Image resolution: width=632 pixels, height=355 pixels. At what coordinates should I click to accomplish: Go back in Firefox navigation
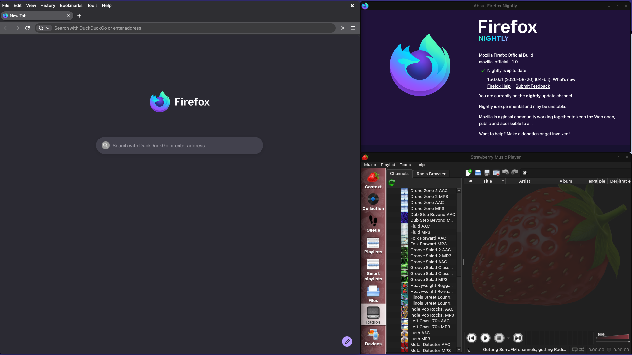click(7, 28)
